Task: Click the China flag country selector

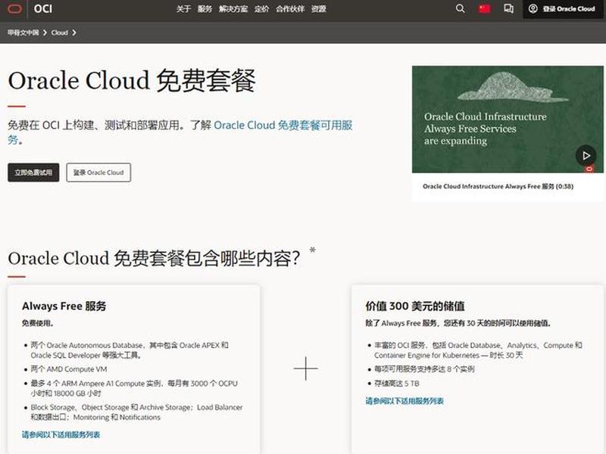Action: pyautogui.click(x=484, y=8)
